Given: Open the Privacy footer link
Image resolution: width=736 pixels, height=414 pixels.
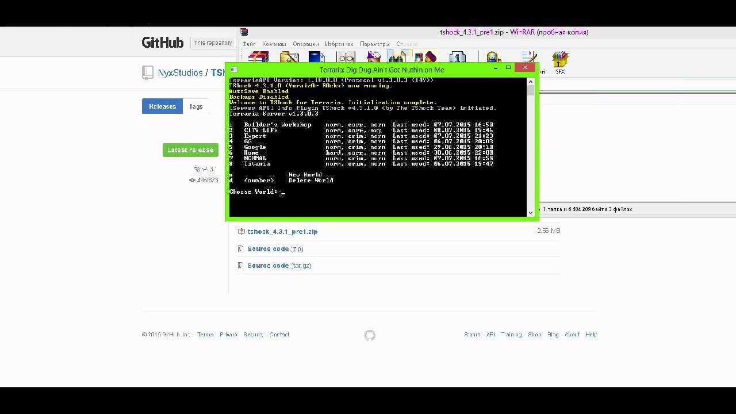Looking at the screenshot, I should [228, 335].
